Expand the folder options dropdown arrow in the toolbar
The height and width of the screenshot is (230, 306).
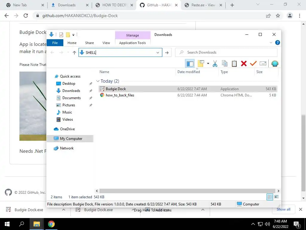208,63
